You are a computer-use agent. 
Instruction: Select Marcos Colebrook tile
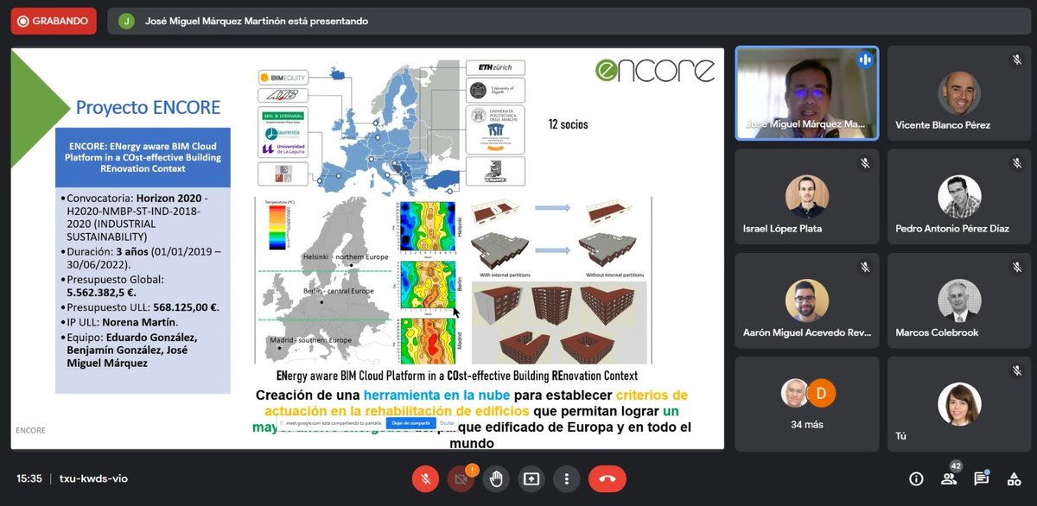(x=959, y=300)
